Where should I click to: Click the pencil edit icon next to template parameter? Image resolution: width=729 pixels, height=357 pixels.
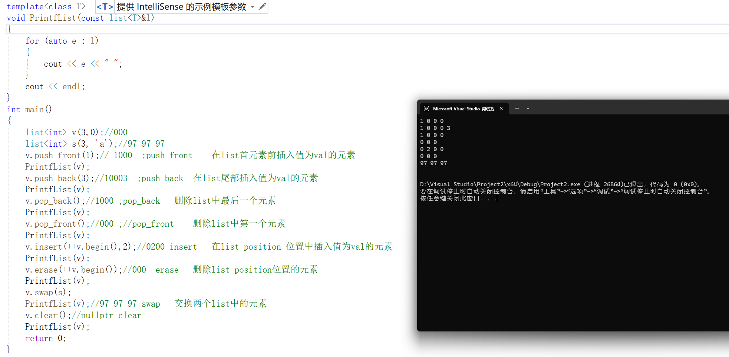(x=262, y=6)
